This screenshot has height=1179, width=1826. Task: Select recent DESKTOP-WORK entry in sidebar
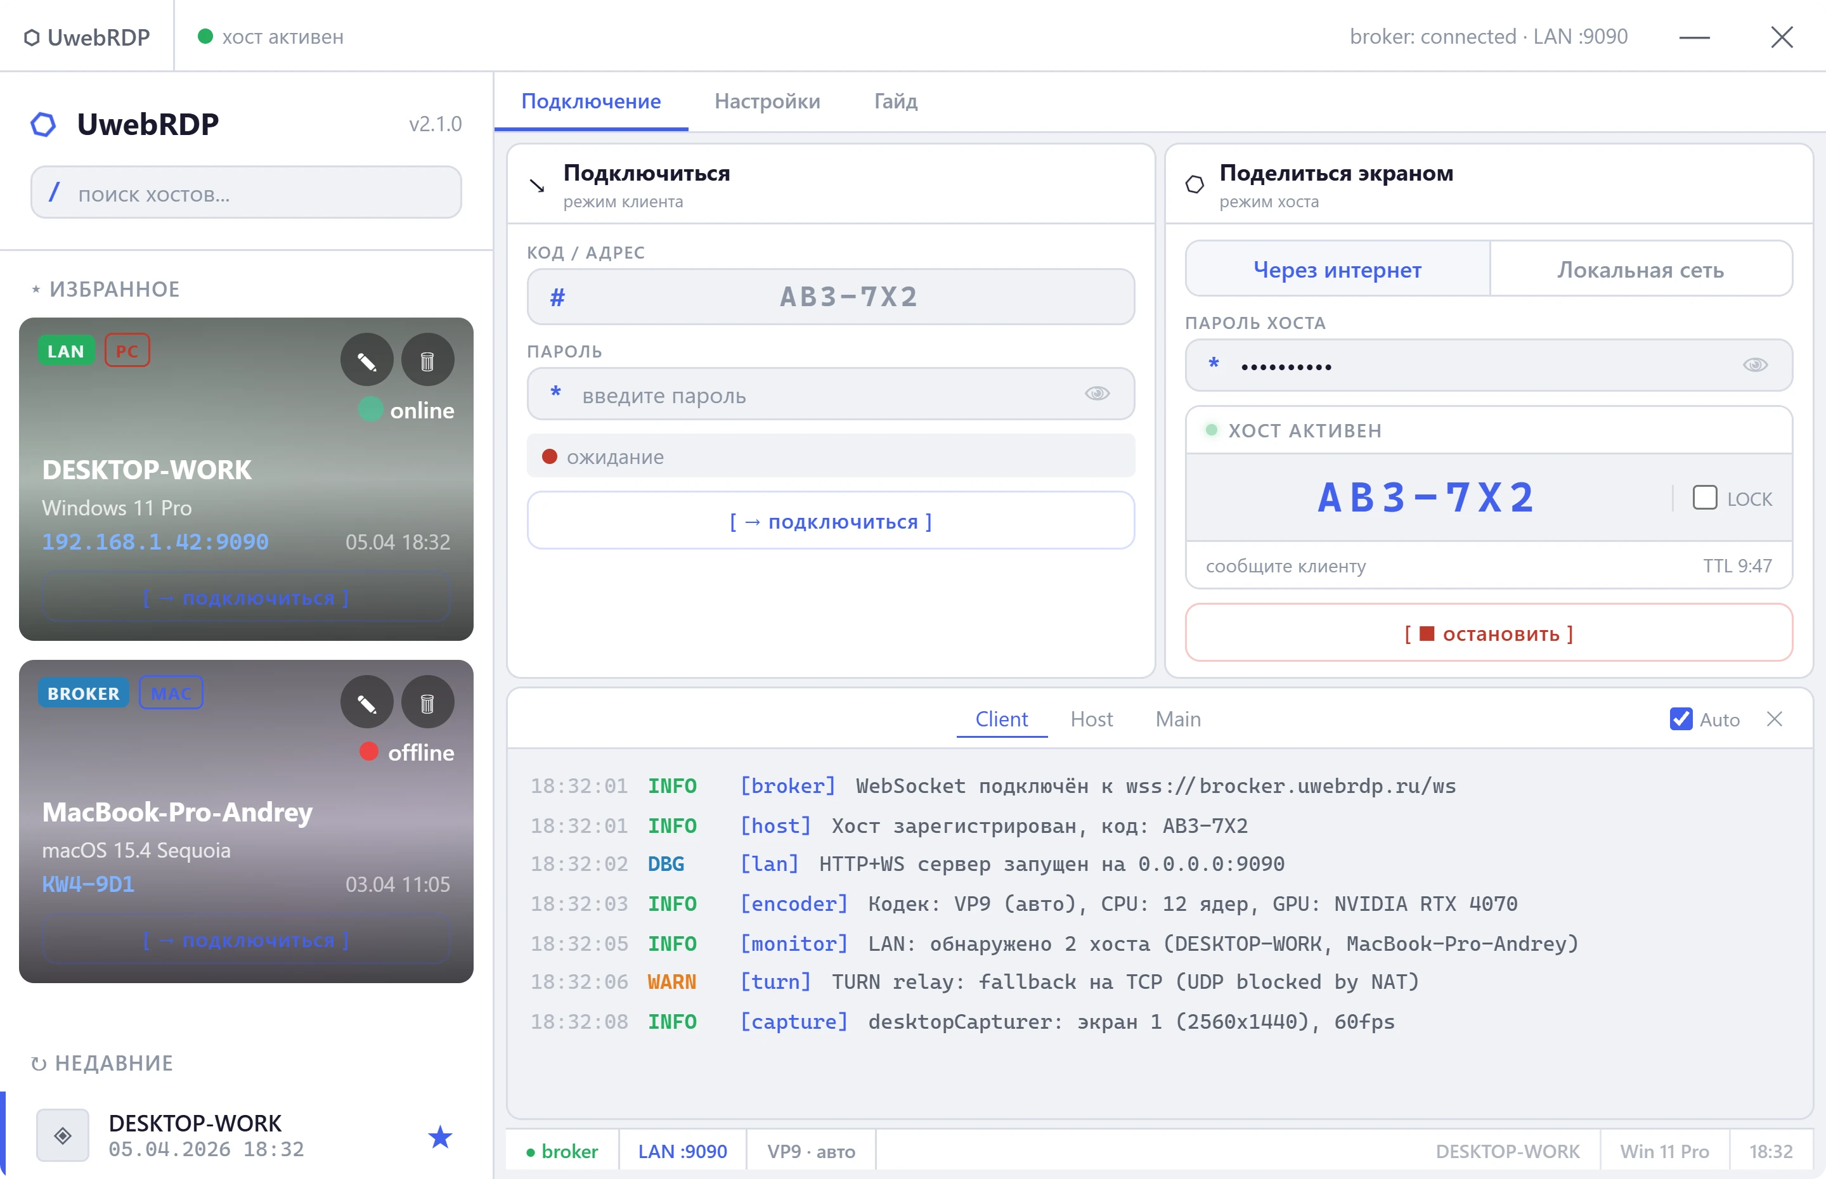[x=246, y=1135]
